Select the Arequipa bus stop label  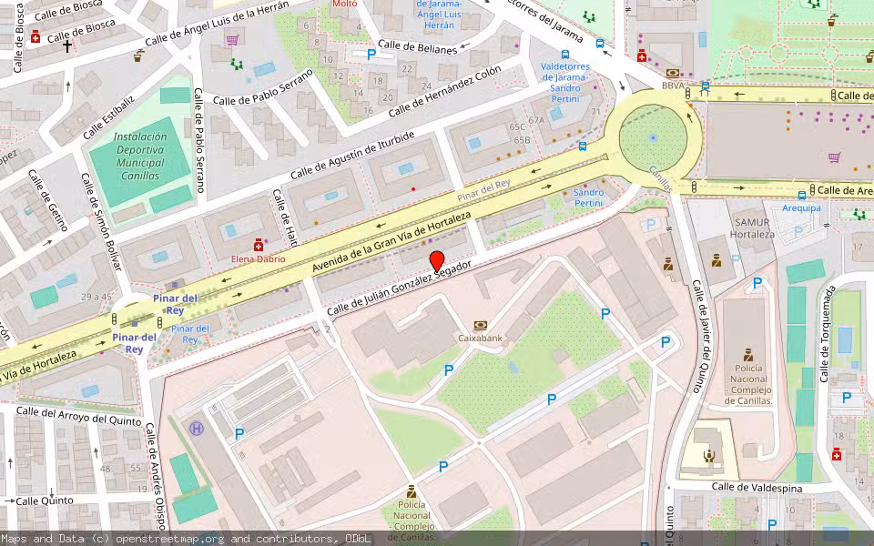(801, 207)
